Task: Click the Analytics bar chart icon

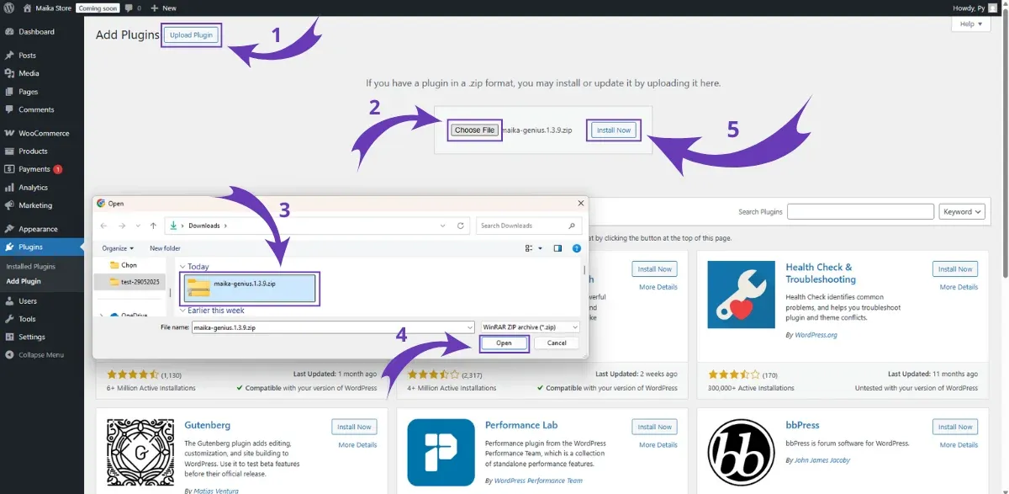Action: (9, 188)
